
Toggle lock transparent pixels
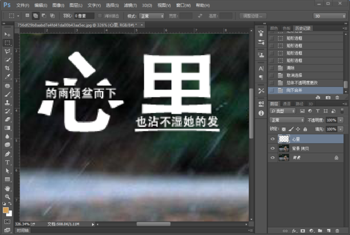click(x=284, y=129)
